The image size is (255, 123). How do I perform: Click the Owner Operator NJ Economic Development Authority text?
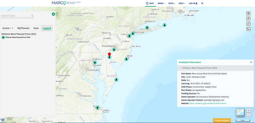coord(213,97)
